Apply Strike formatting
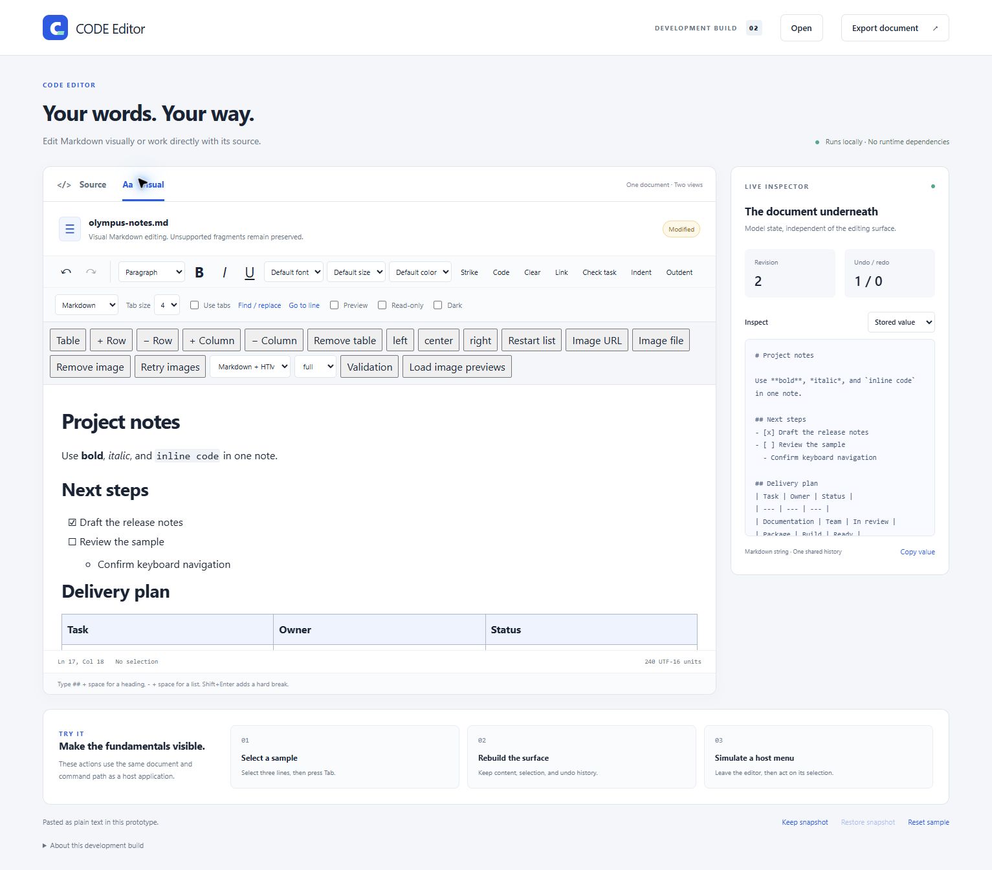Image resolution: width=992 pixels, height=870 pixels. pyautogui.click(x=469, y=272)
